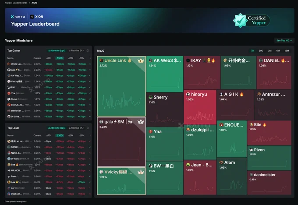The height and width of the screenshot is (205, 298).
Task: Go to Yapper Leaderboards breadcrumb link
Action: 16,3
